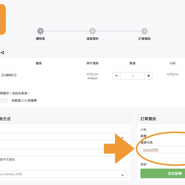Decrease quantity with the minus button

tap(117, 76)
